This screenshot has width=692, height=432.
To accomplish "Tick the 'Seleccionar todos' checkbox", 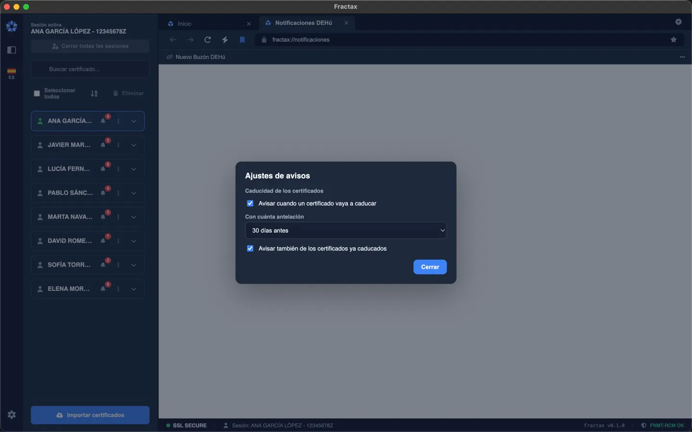I will 37,94.
